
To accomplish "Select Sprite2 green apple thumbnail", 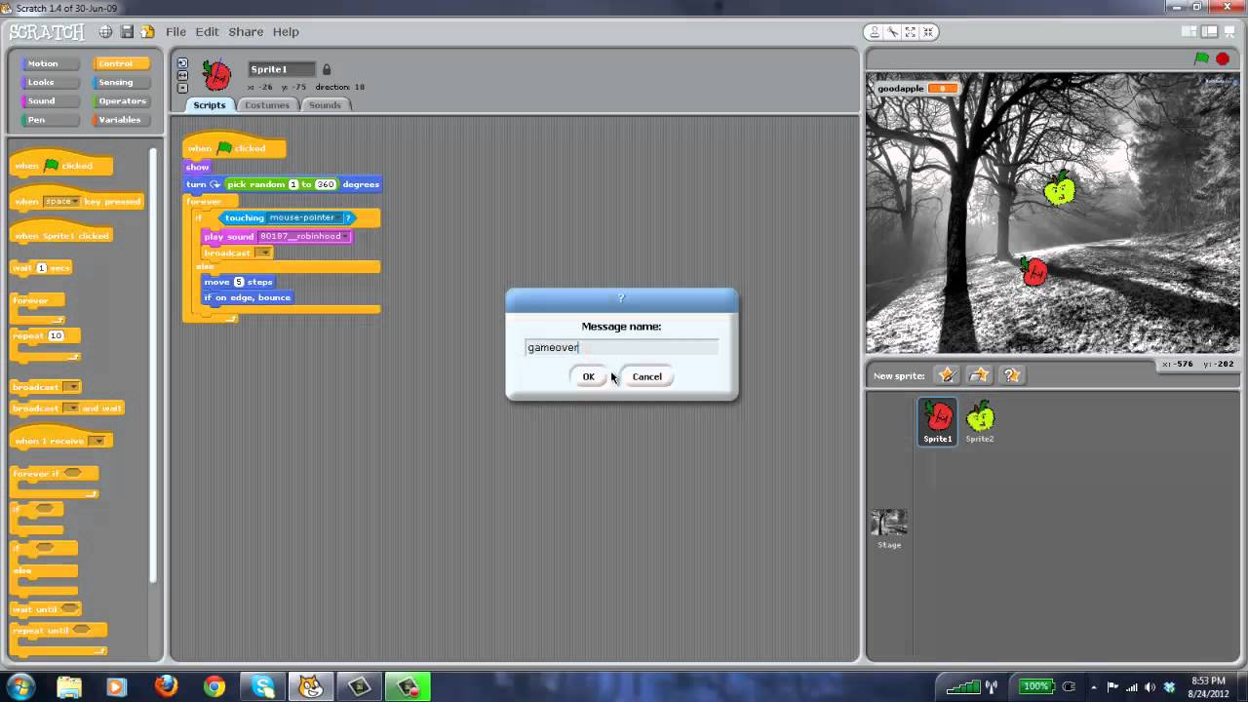I will tap(980, 421).
